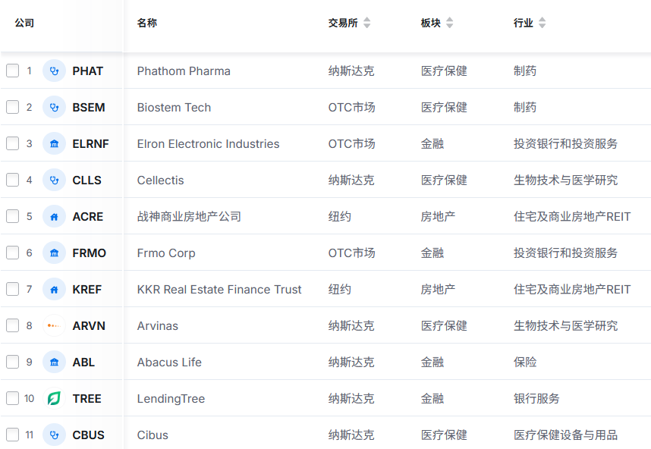
Task: Click the ABL bank icon
Action: click(x=54, y=362)
